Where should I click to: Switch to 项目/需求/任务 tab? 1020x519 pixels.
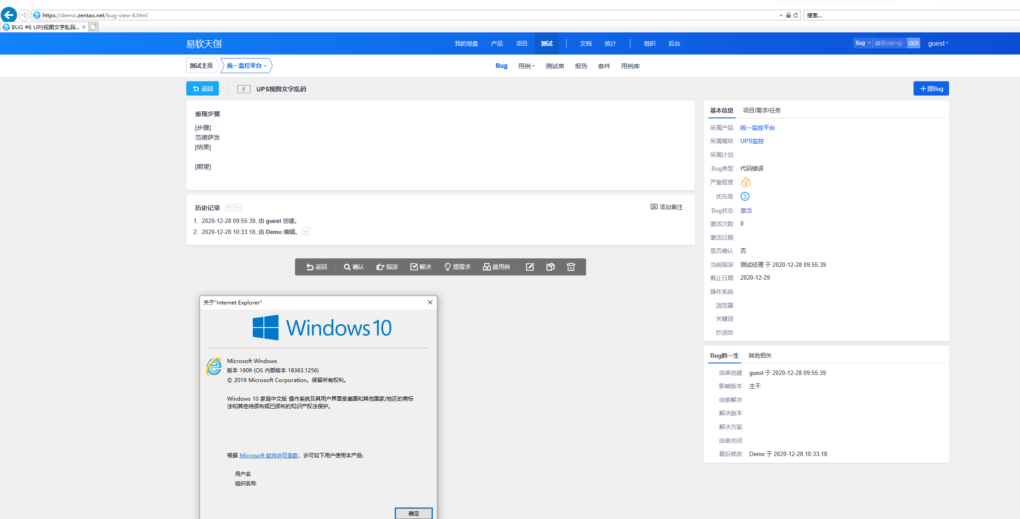coord(761,110)
